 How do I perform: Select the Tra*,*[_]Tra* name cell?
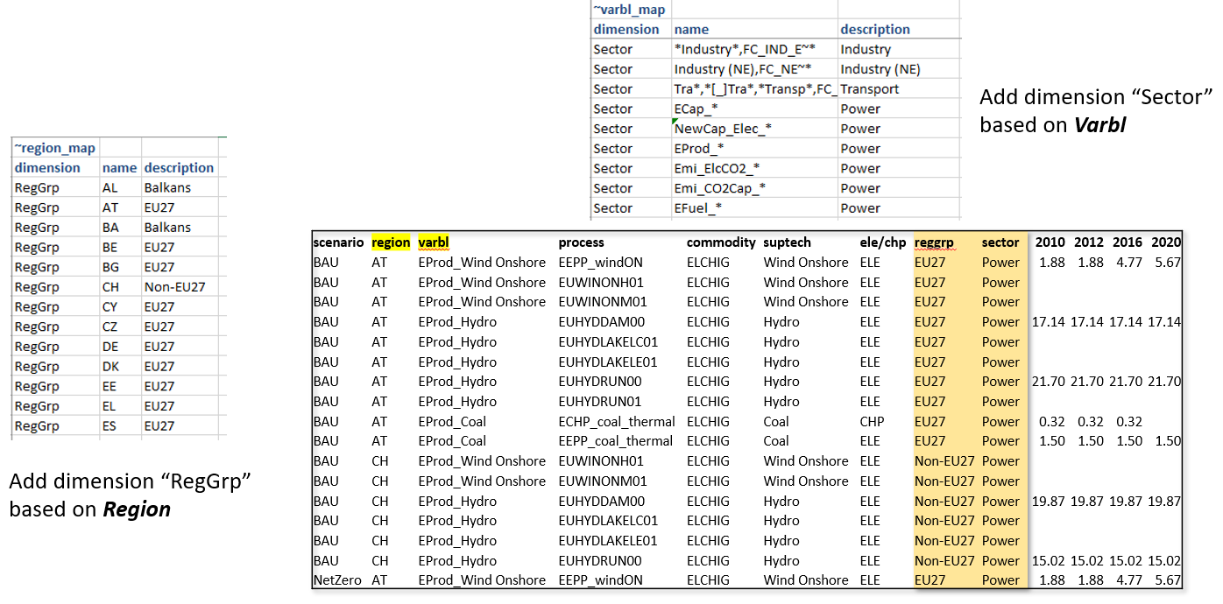[x=754, y=89]
